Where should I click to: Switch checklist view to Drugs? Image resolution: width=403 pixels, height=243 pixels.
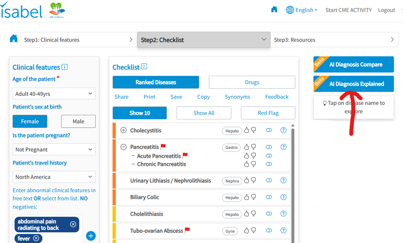(x=252, y=82)
